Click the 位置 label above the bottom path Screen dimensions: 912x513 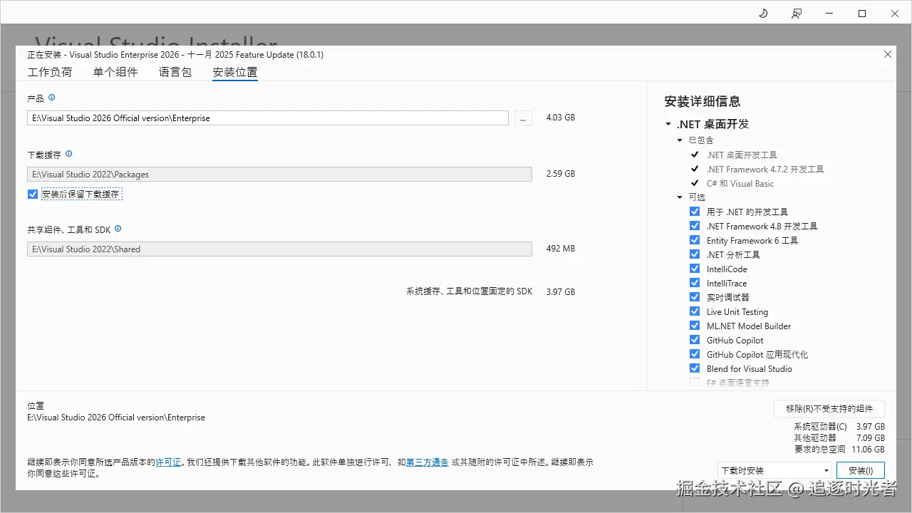tap(36, 405)
